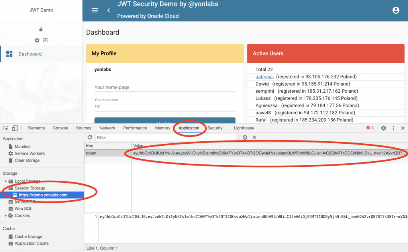Select Web SQL in Storage section
This screenshot has width=408, height=252.
click(24, 209)
